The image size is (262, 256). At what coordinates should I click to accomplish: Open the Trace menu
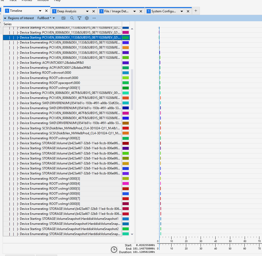(13, 1)
